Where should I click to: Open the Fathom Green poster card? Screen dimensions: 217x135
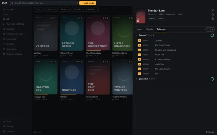point(72,33)
